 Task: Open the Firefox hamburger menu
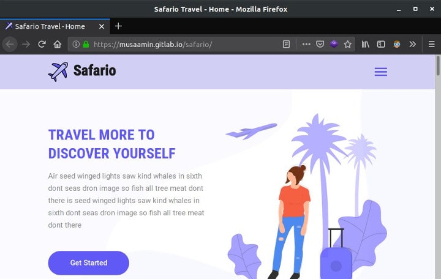pyautogui.click(x=431, y=44)
